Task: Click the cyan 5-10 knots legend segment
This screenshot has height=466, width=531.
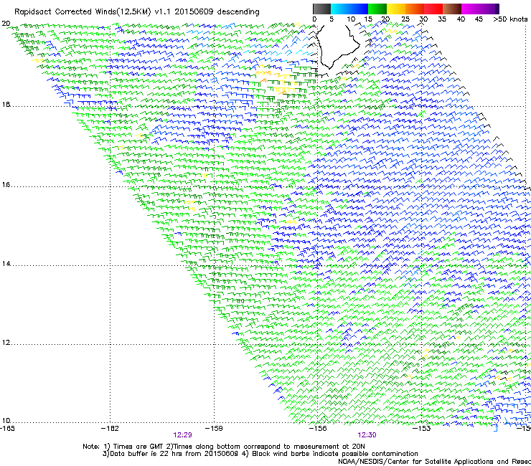Action: click(340, 9)
